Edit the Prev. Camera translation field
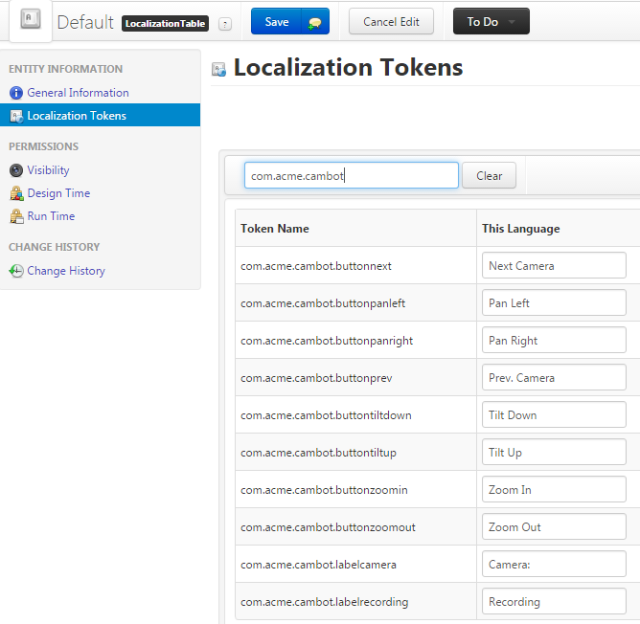Screen dimensions: 640x624 [554, 377]
